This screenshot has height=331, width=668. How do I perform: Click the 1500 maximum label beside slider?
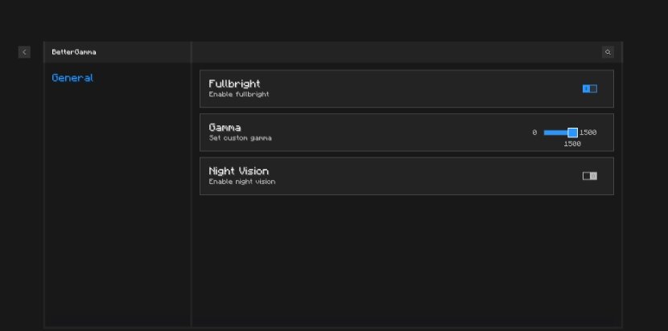[x=588, y=133]
